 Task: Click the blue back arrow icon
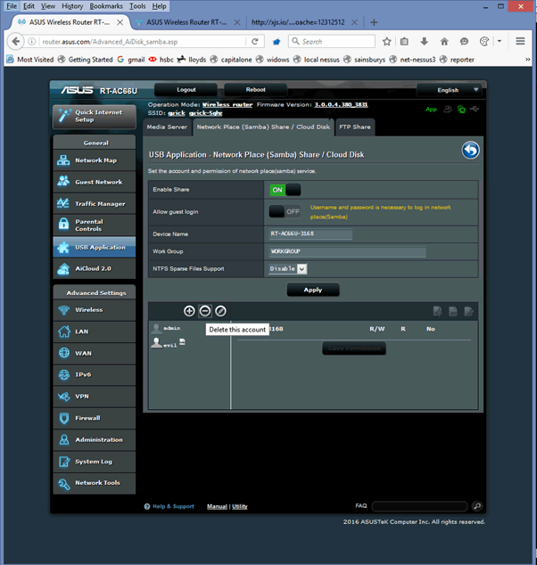coord(470,151)
